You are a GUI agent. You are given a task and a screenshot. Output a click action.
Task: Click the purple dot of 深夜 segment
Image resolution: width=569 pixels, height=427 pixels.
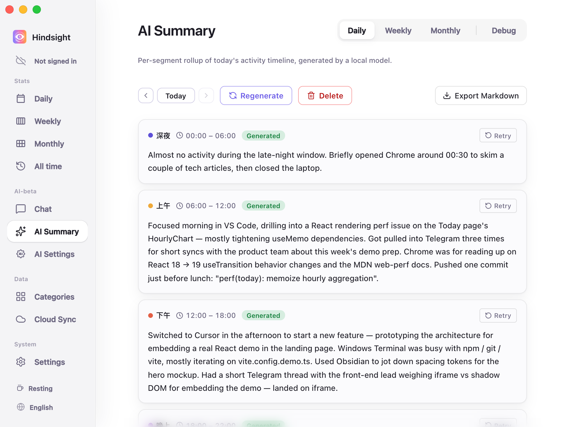pyautogui.click(x=151, y=136)
